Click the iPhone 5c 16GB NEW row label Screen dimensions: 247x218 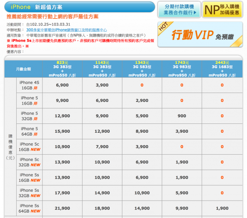click(29, 147)
